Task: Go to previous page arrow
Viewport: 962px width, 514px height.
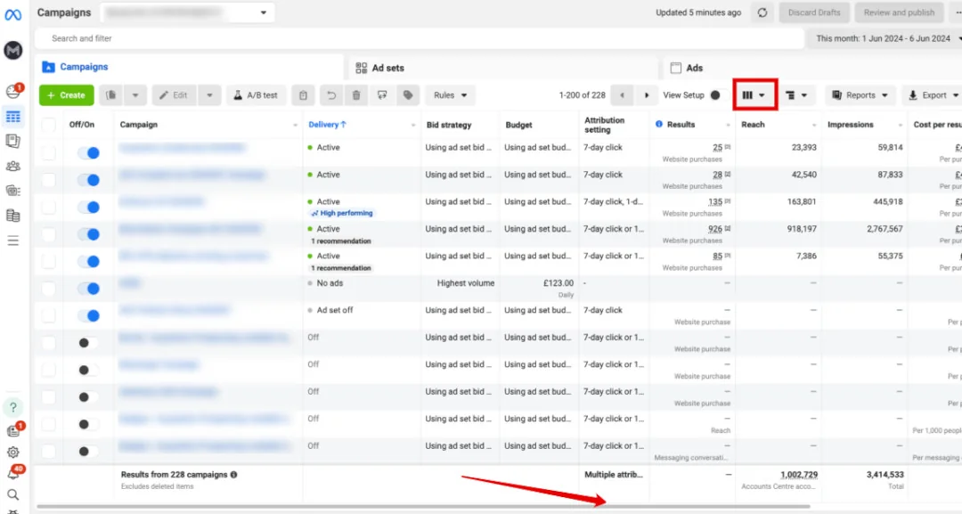Action: [622, 95]
